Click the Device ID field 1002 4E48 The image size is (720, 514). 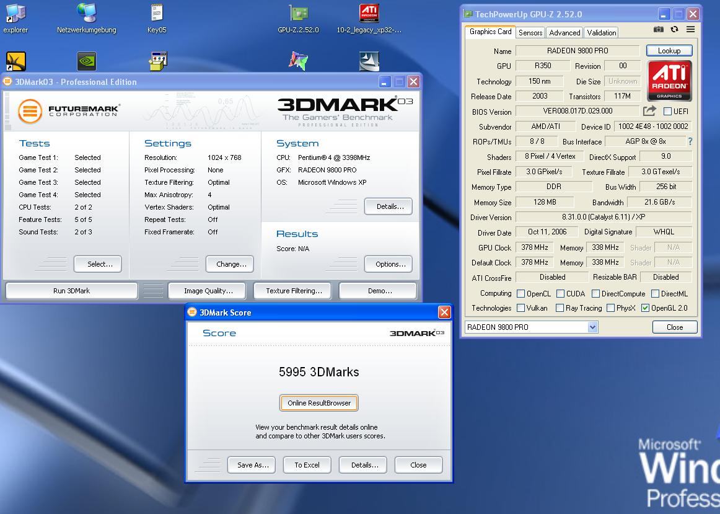(653, 126)
